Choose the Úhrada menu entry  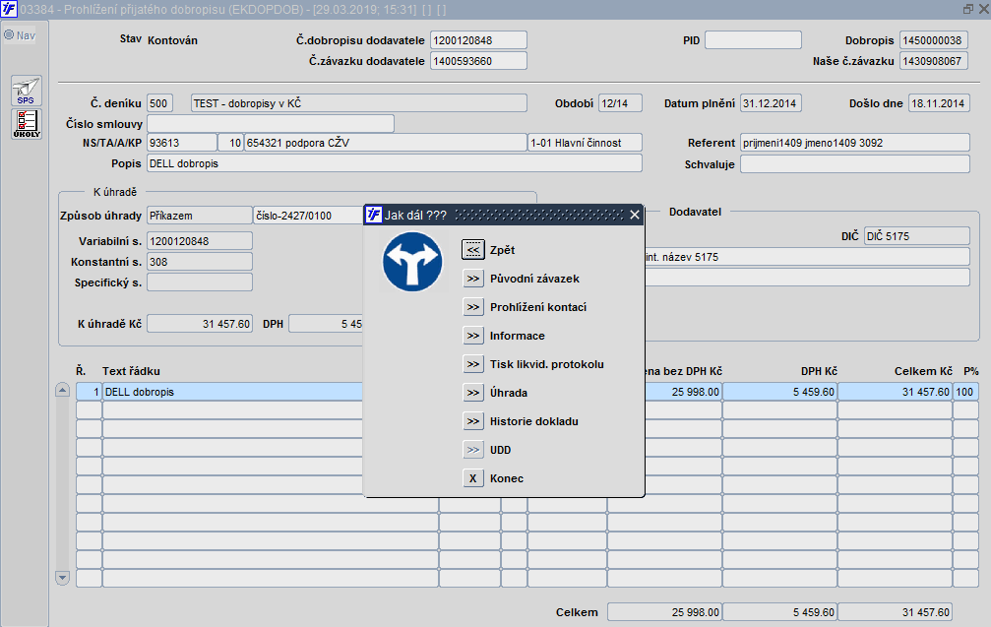(508, 393)
